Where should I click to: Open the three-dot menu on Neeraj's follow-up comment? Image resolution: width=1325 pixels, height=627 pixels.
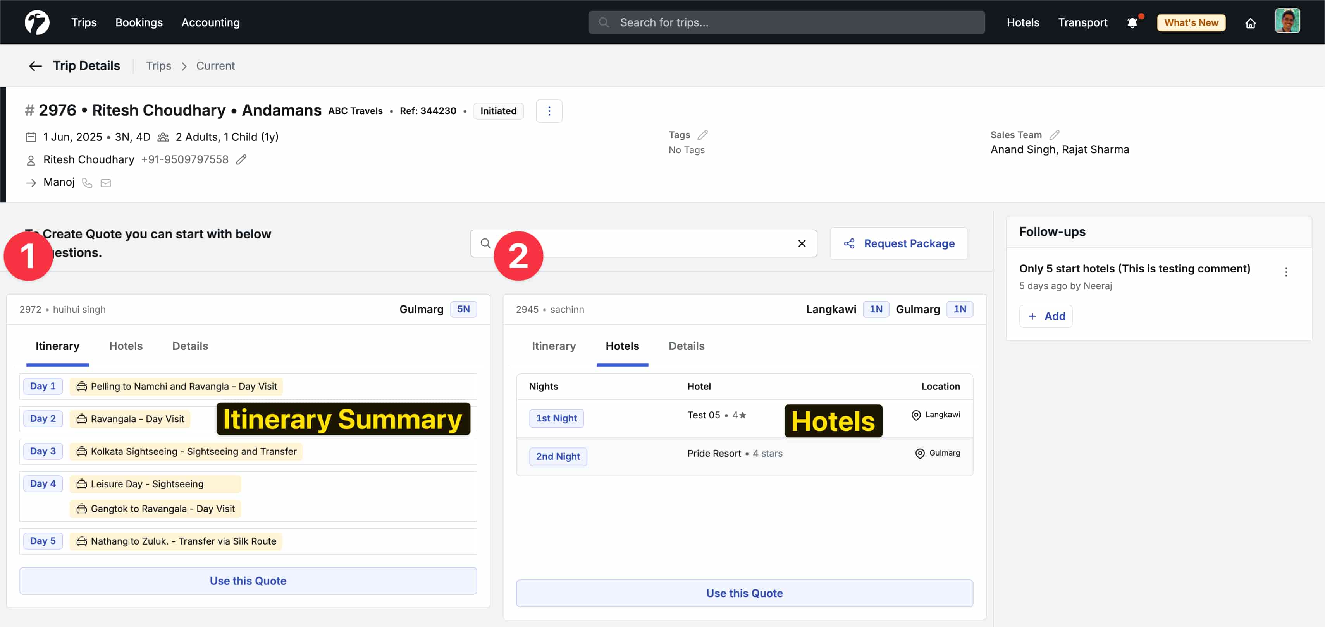[1286, 272]
